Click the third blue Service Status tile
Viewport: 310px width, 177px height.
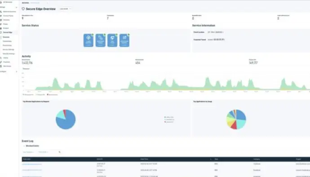click(112, 40)
